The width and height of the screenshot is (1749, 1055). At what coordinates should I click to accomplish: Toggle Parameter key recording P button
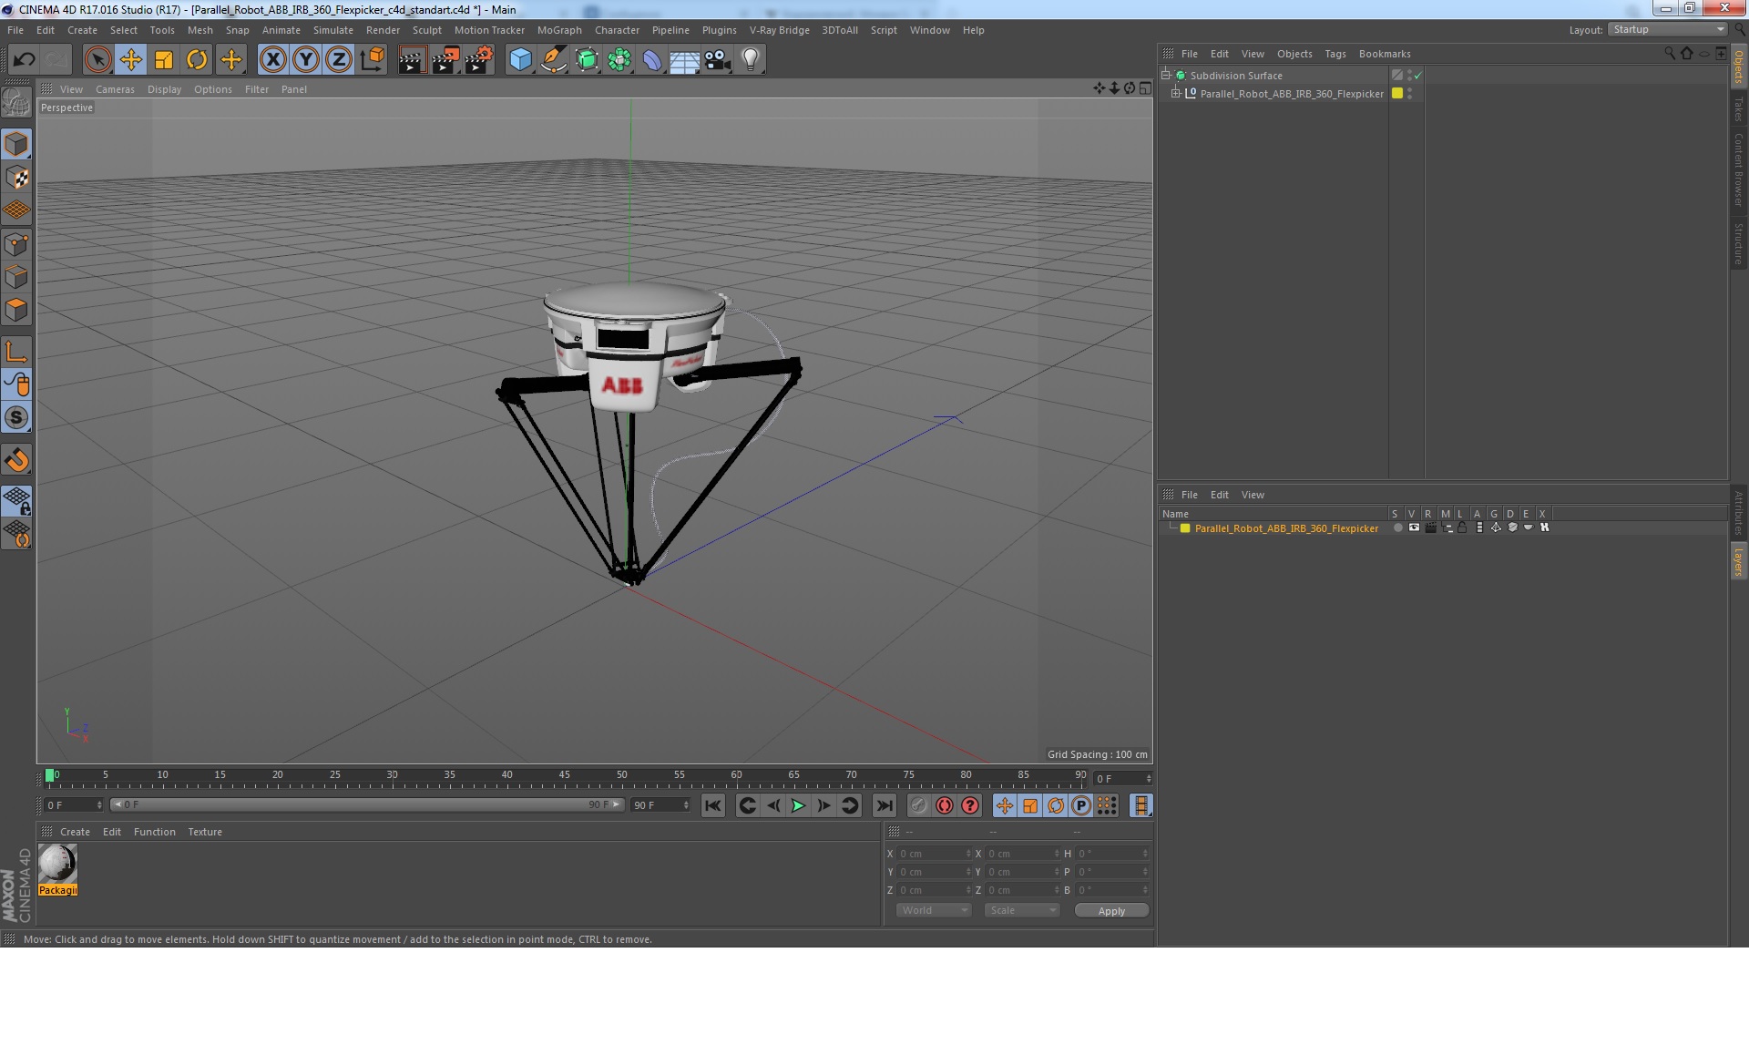(x=1080, y=805)
